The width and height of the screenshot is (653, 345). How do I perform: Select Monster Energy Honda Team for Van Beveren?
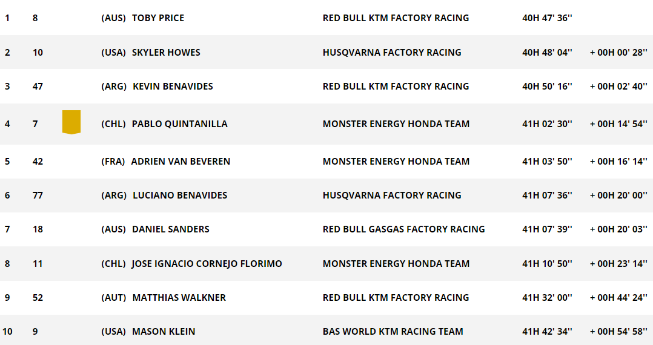[396, 162]
